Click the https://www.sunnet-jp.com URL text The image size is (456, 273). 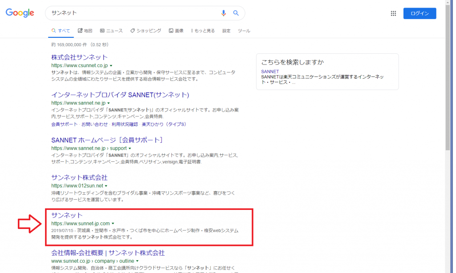81,224
